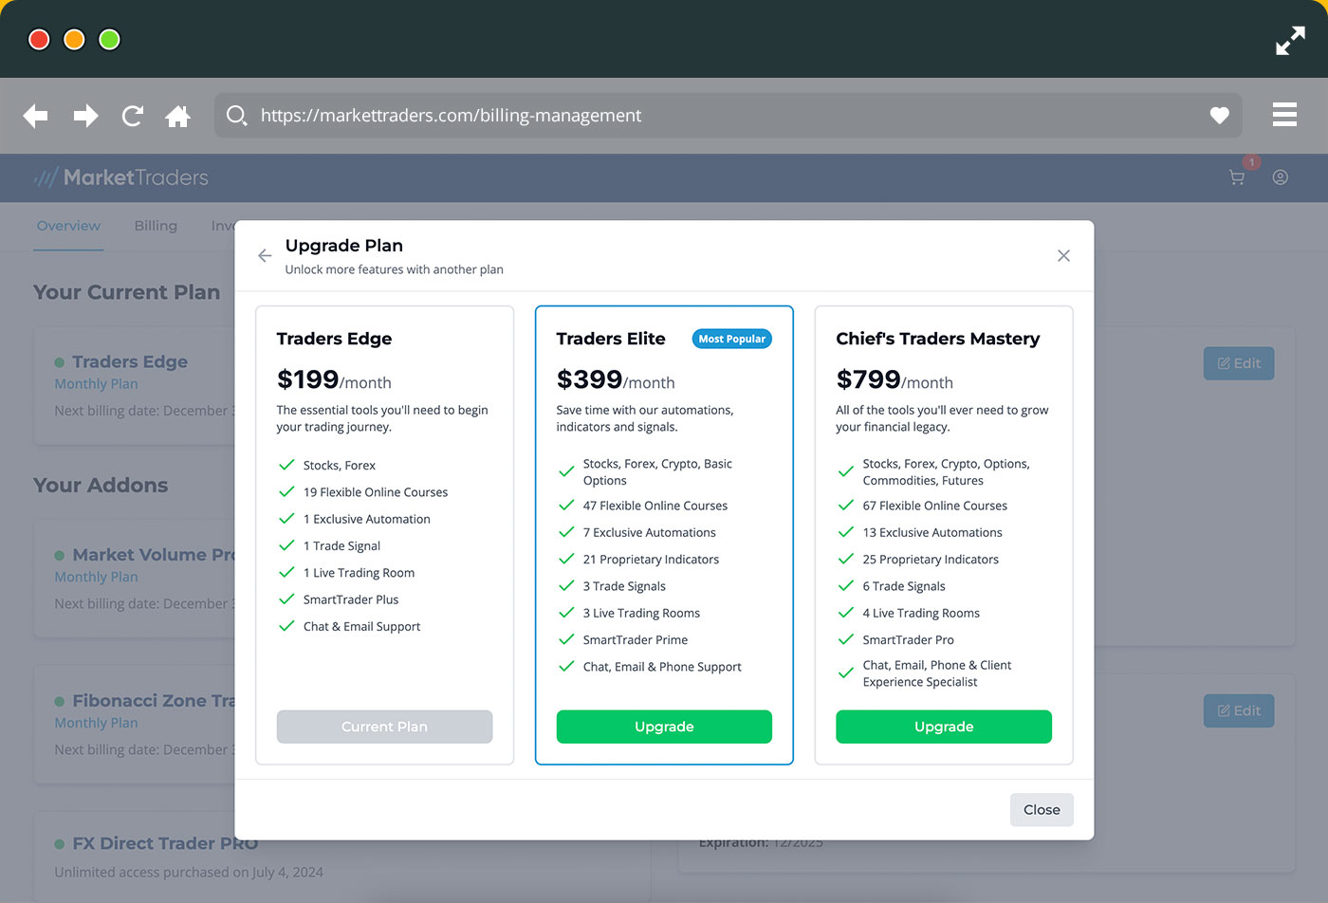Click Edit button beside Traders Edge plan
This screenshot has height=903, width=1328.
click(1239, 363)
